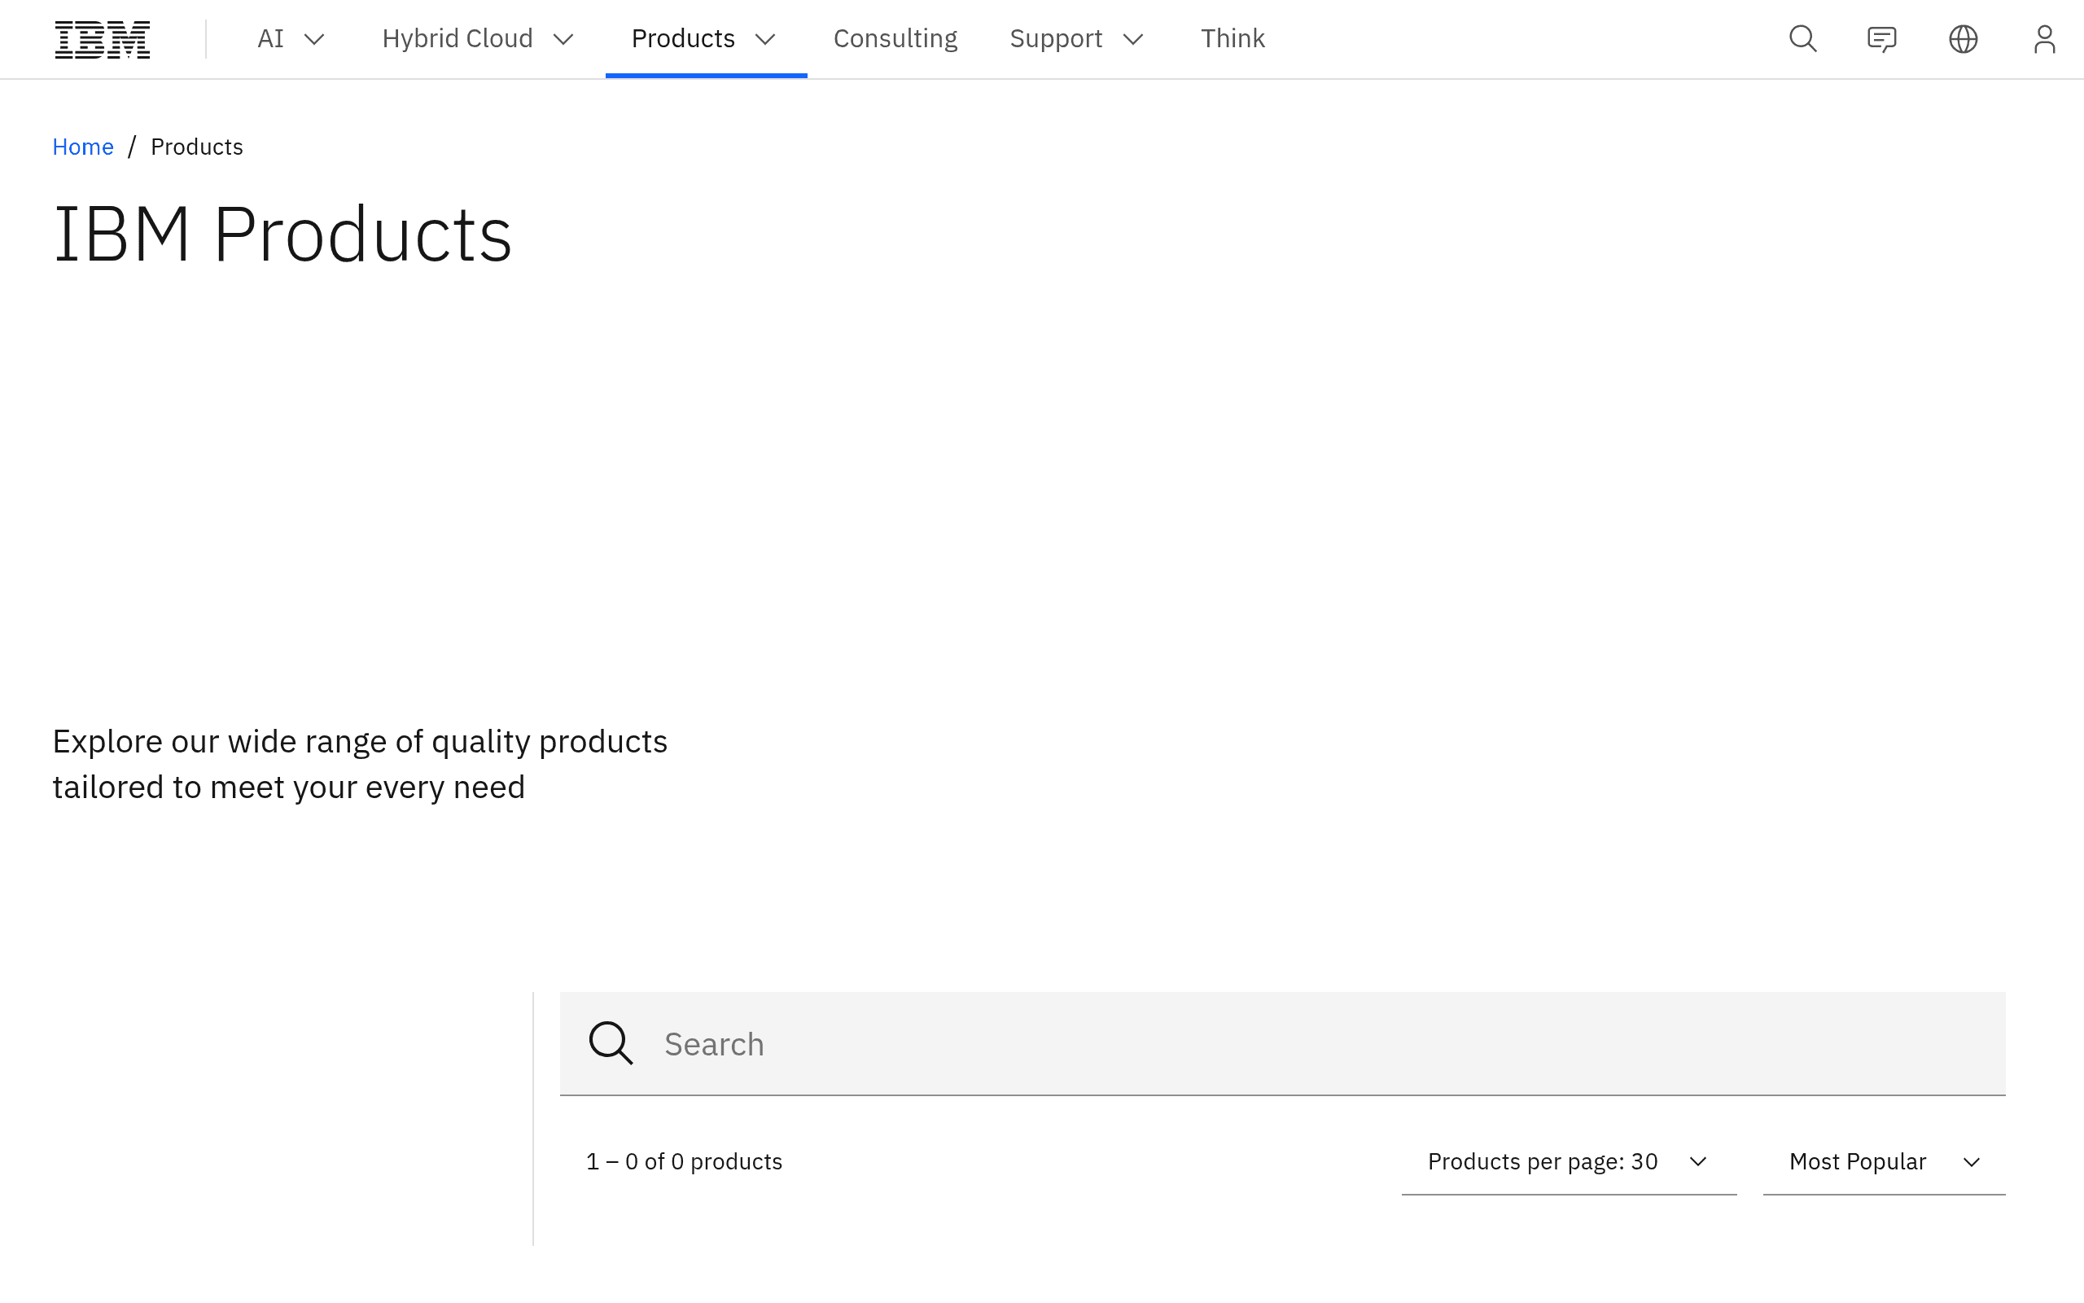The width and height of the screenshot is (2084, 1303).
Task: Click the chevron beside Products per page: 30
Action: point(1697,1160)
